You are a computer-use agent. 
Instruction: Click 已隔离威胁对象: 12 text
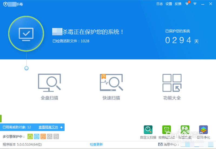pyautogui.click(x=17, y=127)
